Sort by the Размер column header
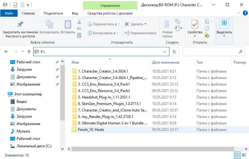 tap(240, 62)
